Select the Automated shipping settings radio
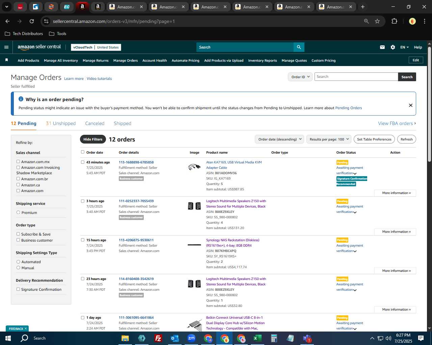 tap(18, 261)
